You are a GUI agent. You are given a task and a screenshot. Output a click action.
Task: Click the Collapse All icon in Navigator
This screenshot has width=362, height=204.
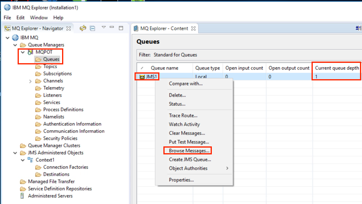click(93, 28)
